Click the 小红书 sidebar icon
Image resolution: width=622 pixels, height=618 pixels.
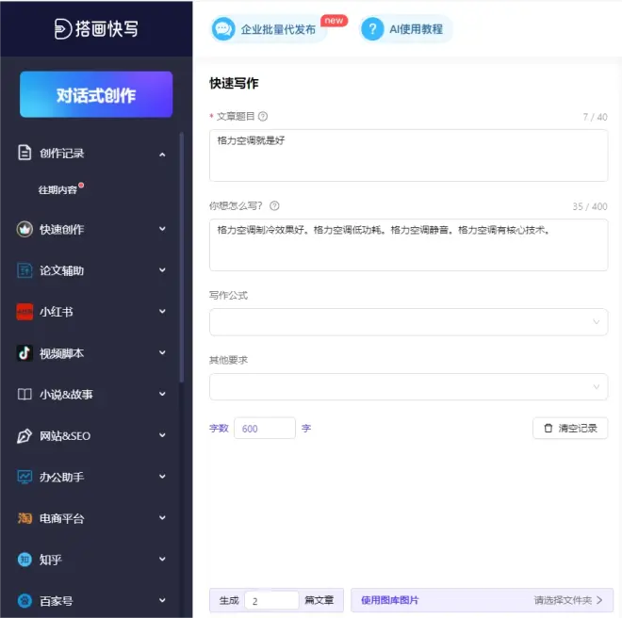(25, 312)
